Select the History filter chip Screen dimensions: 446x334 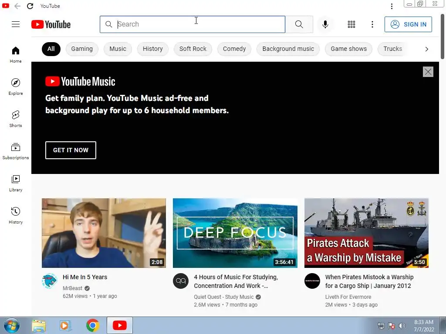153,49
